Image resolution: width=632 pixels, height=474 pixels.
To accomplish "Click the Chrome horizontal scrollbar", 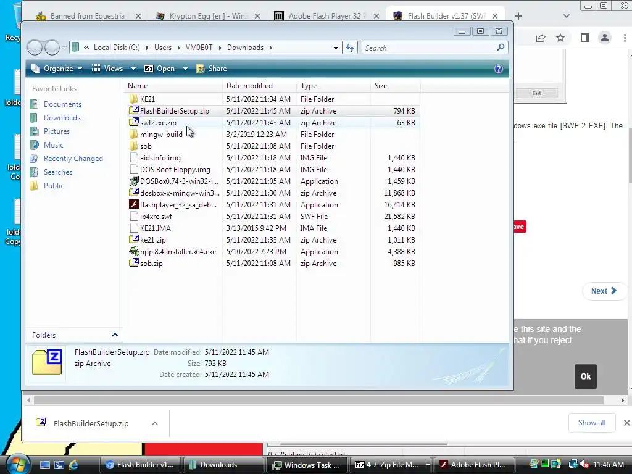I will (318, 400).
